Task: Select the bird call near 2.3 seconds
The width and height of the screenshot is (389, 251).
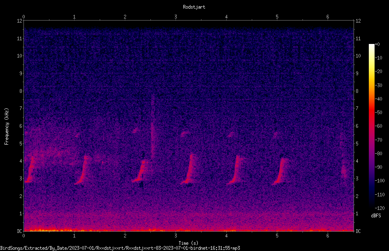Action: 141,171
